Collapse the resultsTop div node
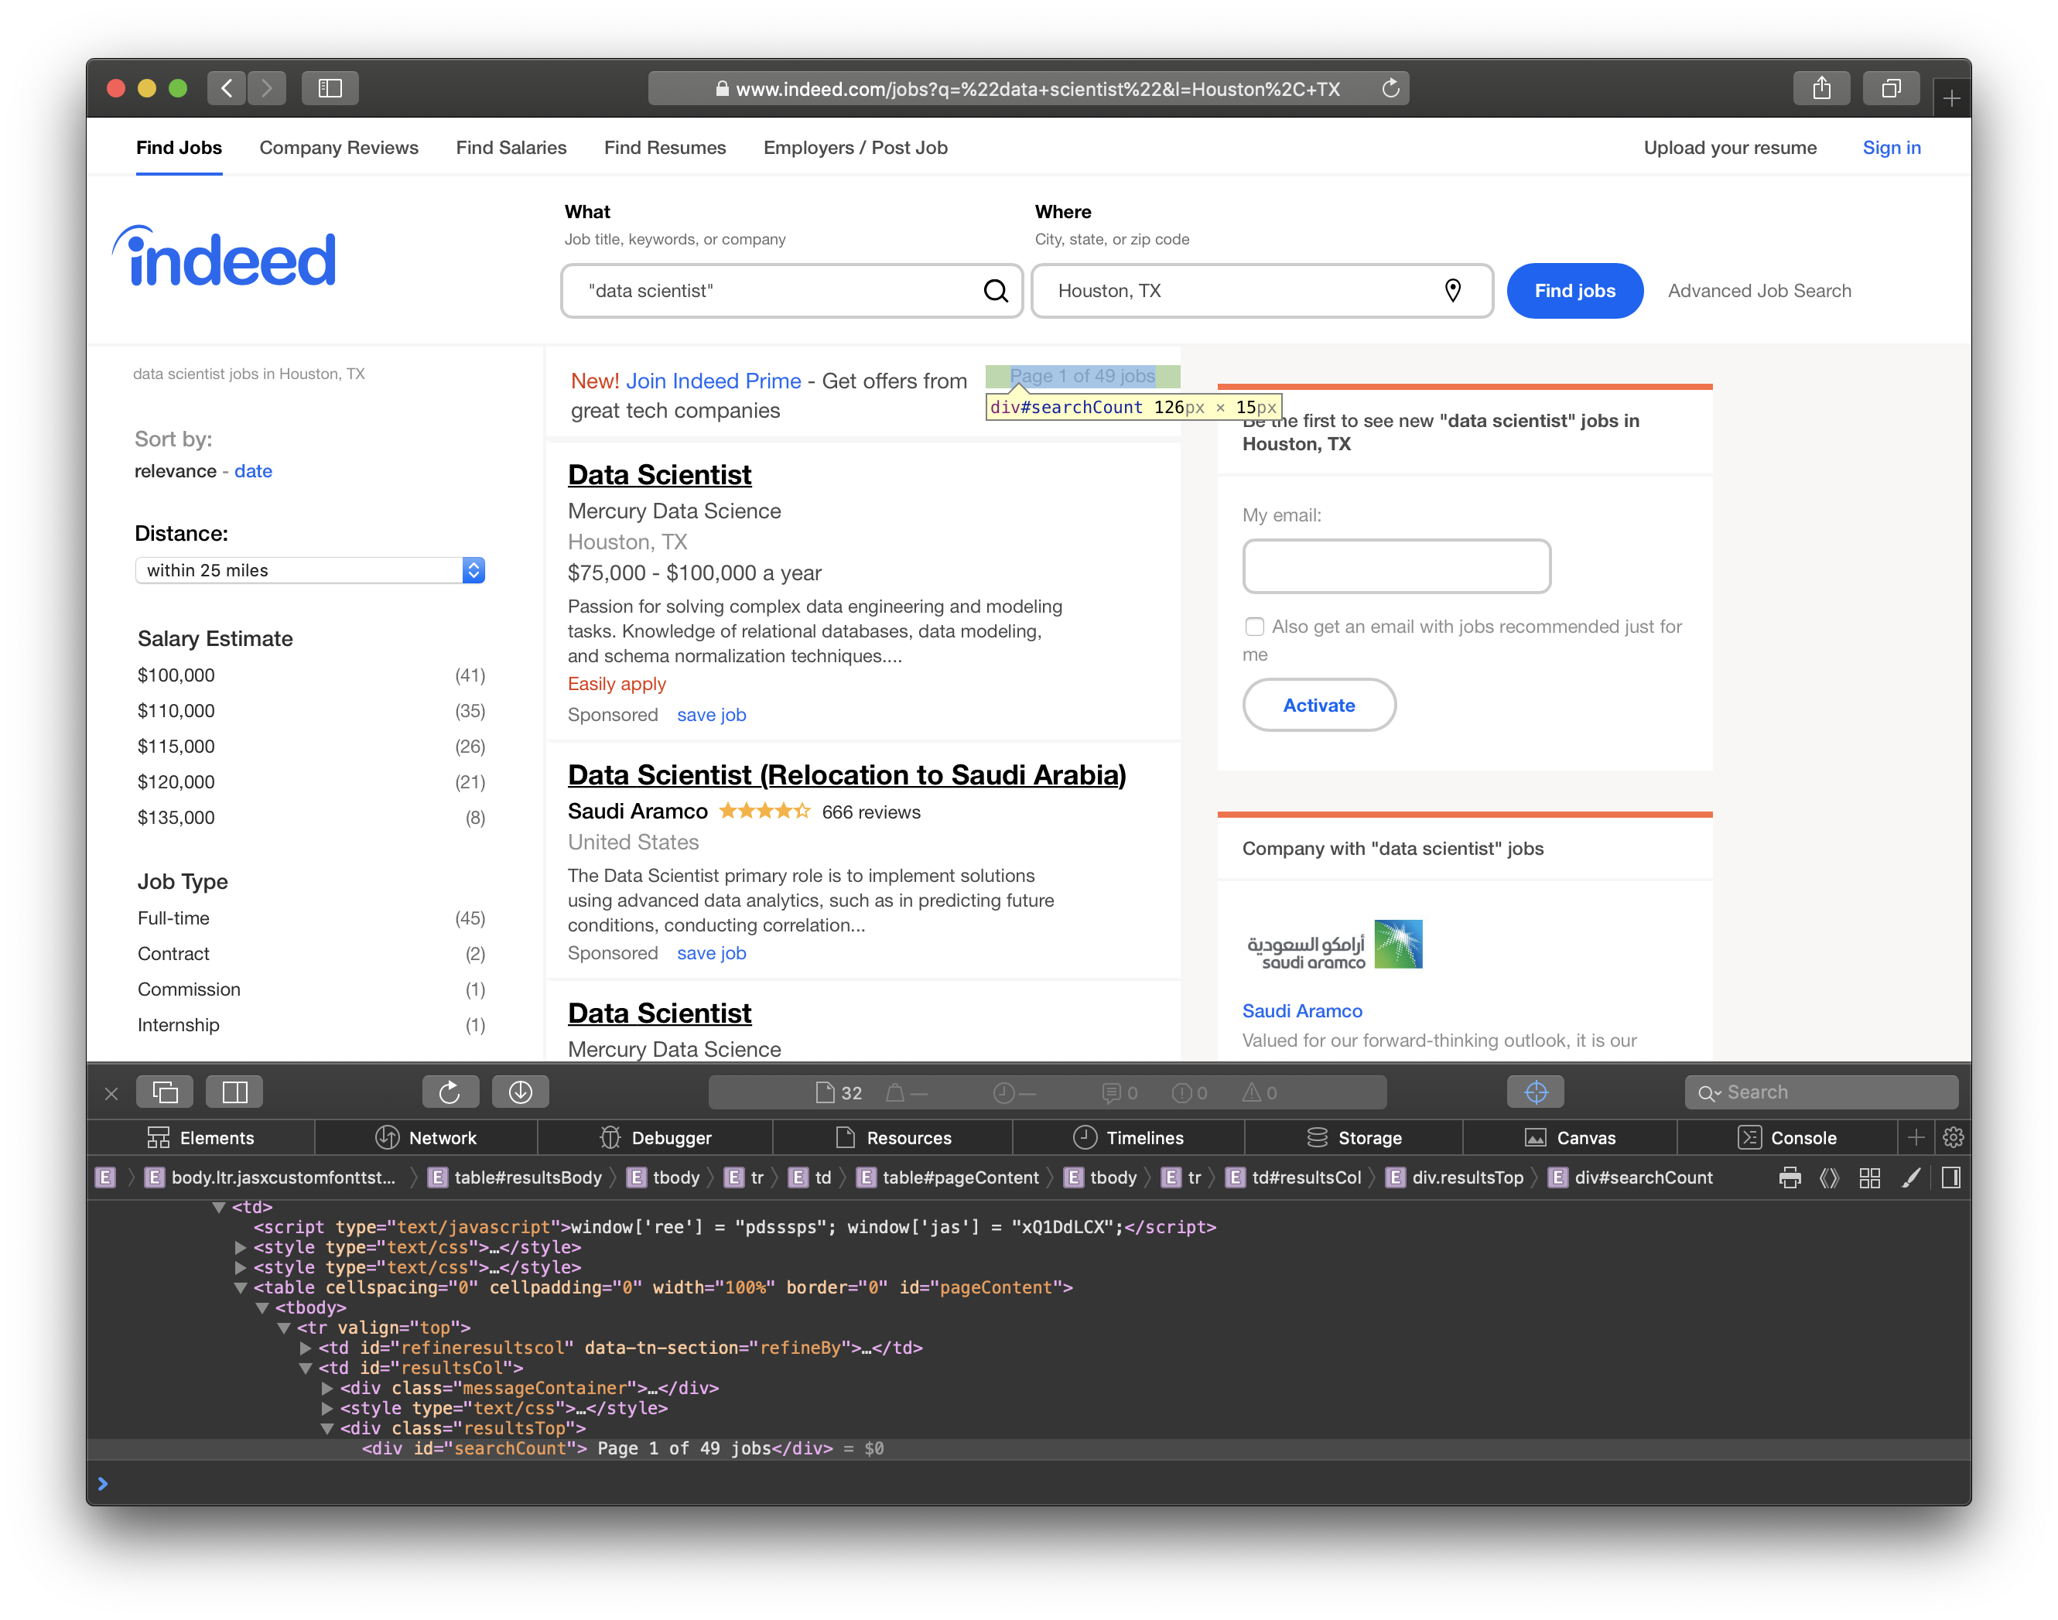The image size is (2058, 1620). click(x=327, y=1428)
